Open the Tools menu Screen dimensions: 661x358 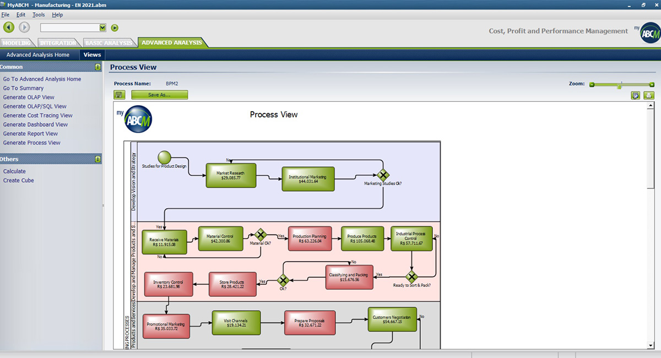pos(39,15)
